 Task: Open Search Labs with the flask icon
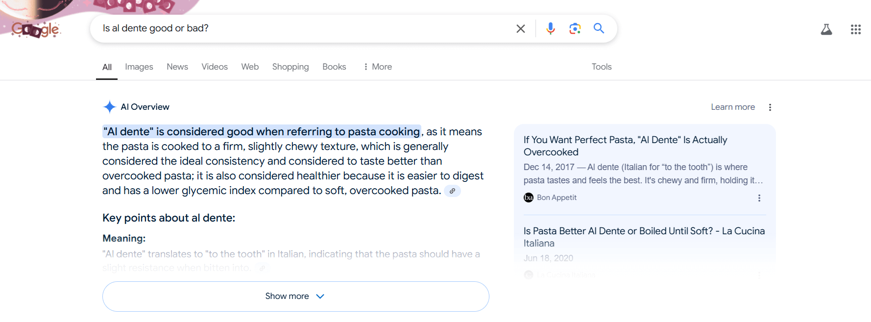(x=826, y=29)
